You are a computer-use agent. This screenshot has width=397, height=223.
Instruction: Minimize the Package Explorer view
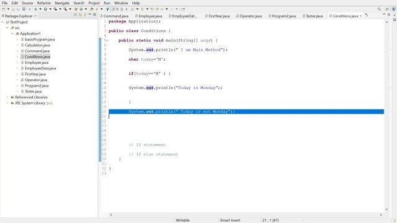pyautogui.click(x=89, y=15)
